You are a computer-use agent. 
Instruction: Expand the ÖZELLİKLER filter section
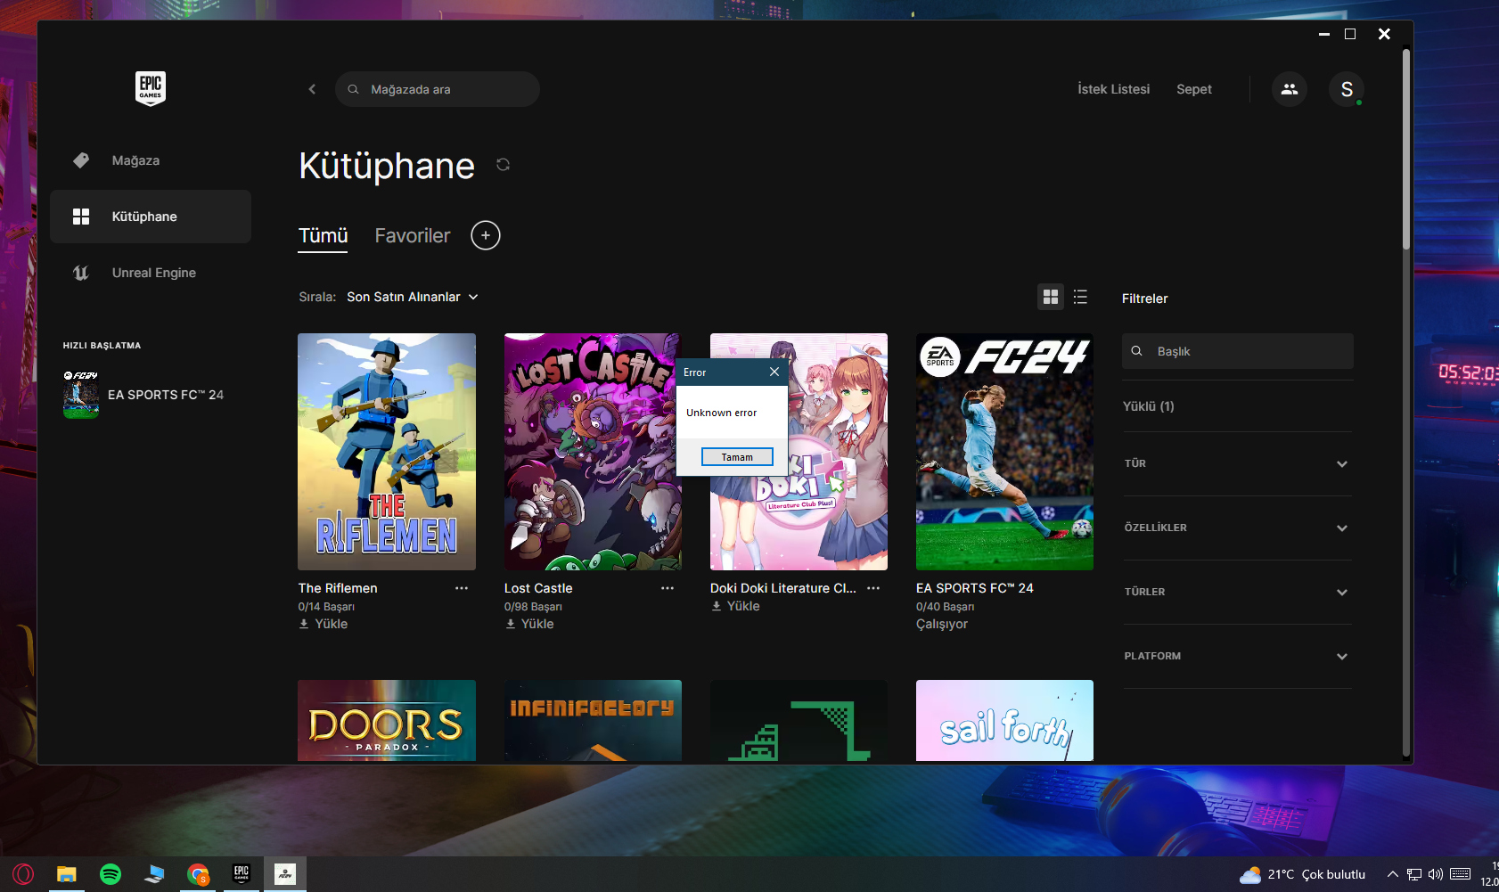[x=1237, y=528]
